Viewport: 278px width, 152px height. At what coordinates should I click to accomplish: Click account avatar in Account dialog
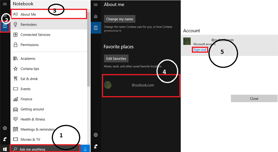187,41
